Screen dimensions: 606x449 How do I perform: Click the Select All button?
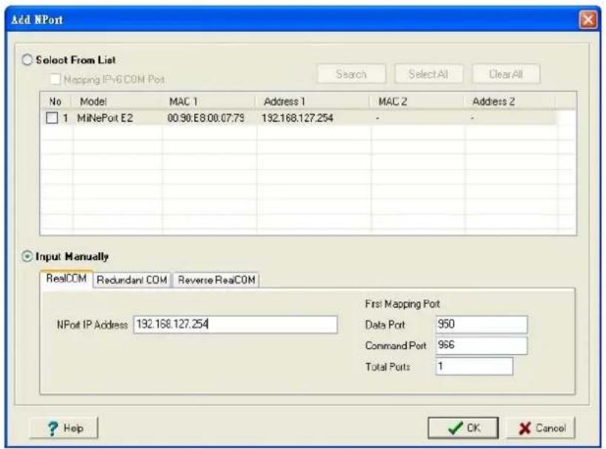click(x=428, y=74)
